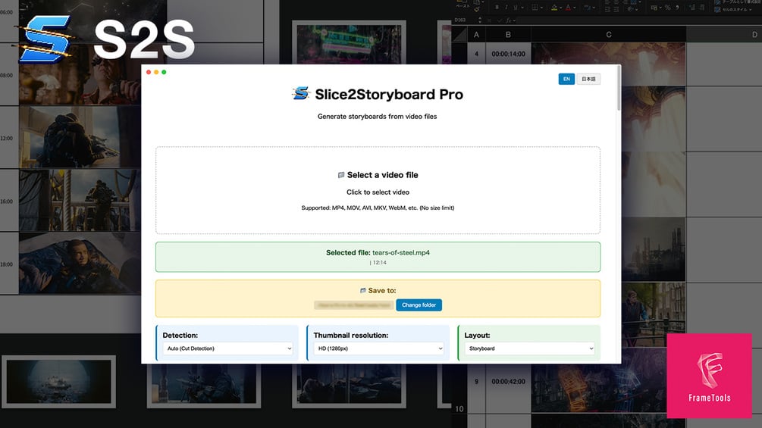Toggle Italic in the Excel toolbar

coord(506,8)
